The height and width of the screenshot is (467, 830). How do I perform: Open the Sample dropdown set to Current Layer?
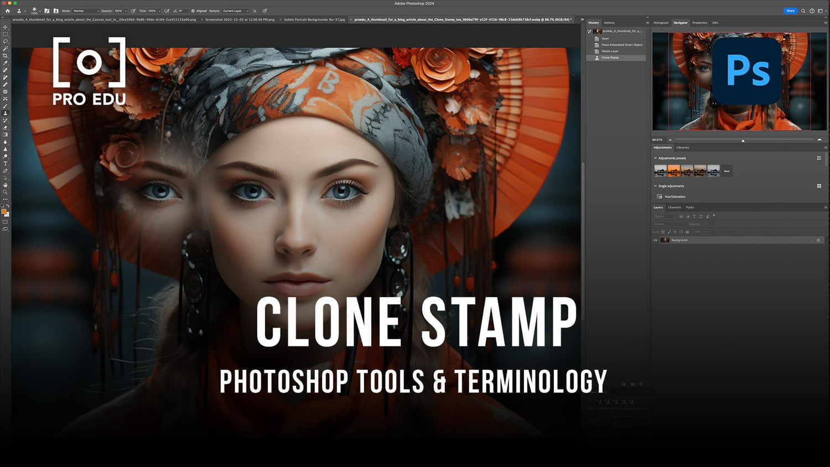click(235, 11)
